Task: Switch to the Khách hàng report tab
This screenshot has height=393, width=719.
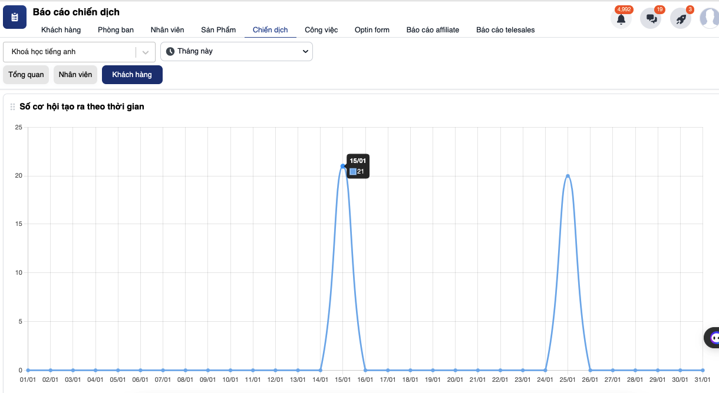Action: (x=61, y=30)
